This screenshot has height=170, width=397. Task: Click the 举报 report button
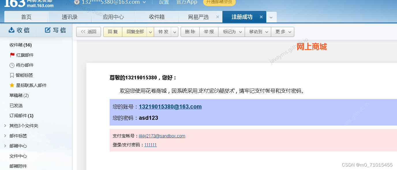[x=209, y=32]
